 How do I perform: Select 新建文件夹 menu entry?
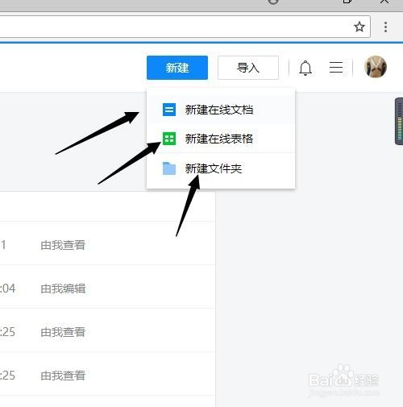tap(221, 168)
